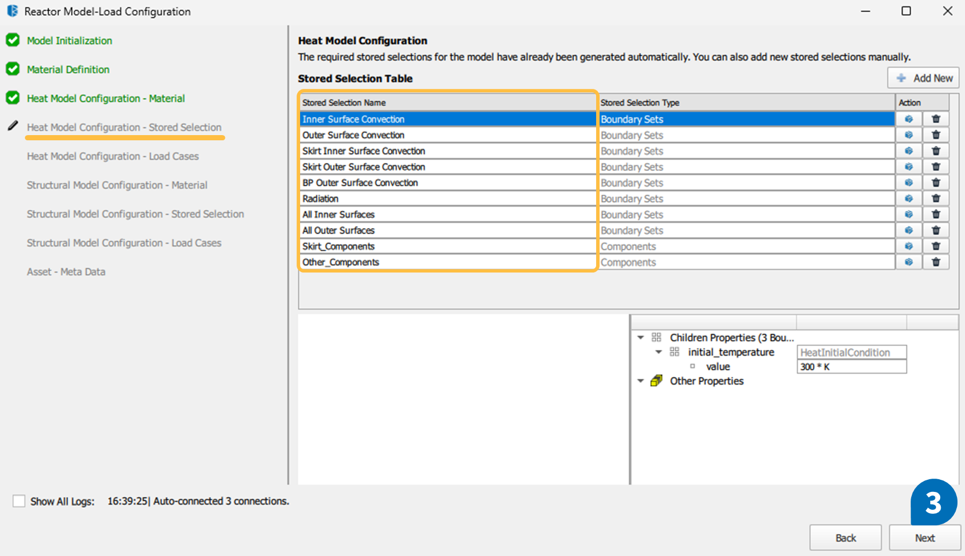Viewport: 965px width, 556px height.
Task: Click the view icon for Inner Surface Convection row
Action: 909,119
